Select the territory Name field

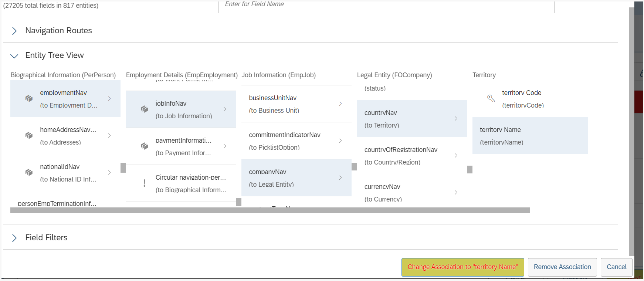[530, 136]
